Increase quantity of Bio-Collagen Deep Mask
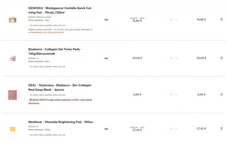Viewport: 227px width, 143px height. click(177, 95)
